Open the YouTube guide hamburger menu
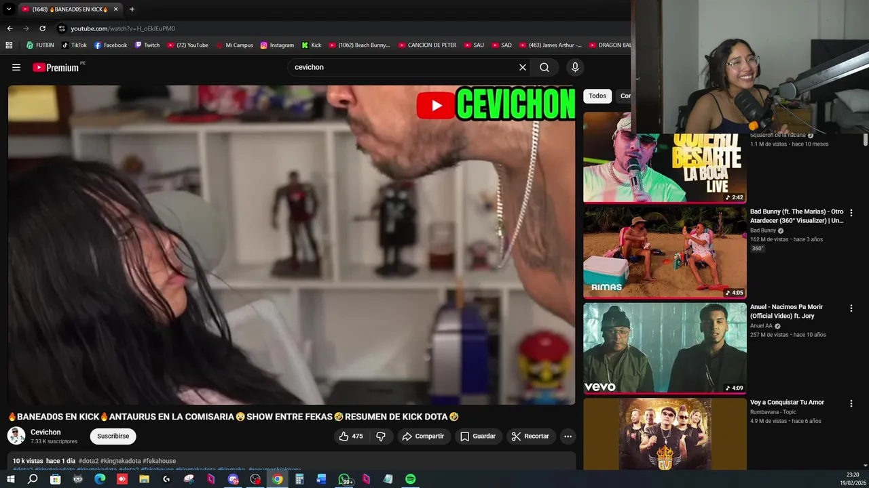Image resolution: width=869 pixels, height=488 pixels. (16, 67)
